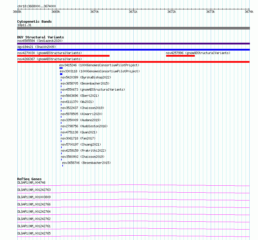Open nsv6111370 (Wu2021) variant
Viewport: 258px width, 240px height.
(x=77, y=102)
